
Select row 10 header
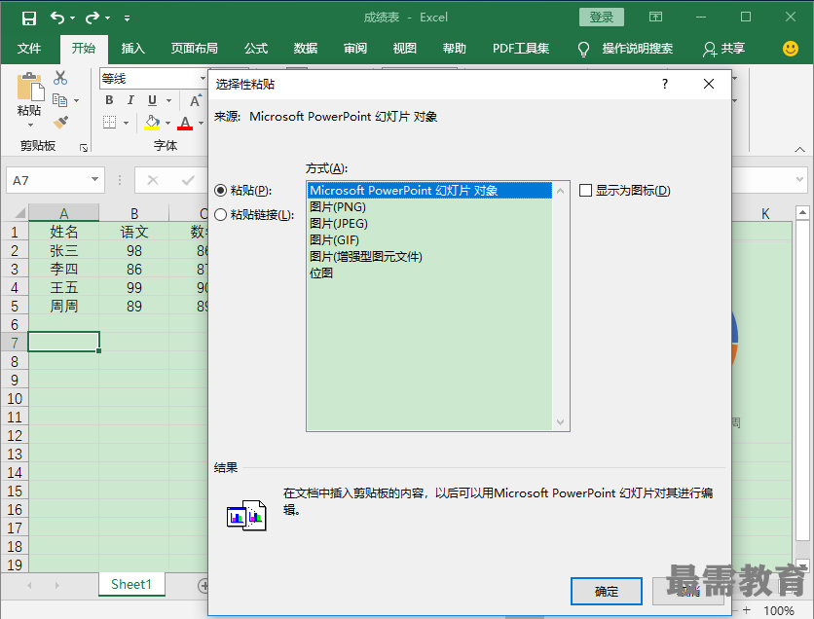15,398
